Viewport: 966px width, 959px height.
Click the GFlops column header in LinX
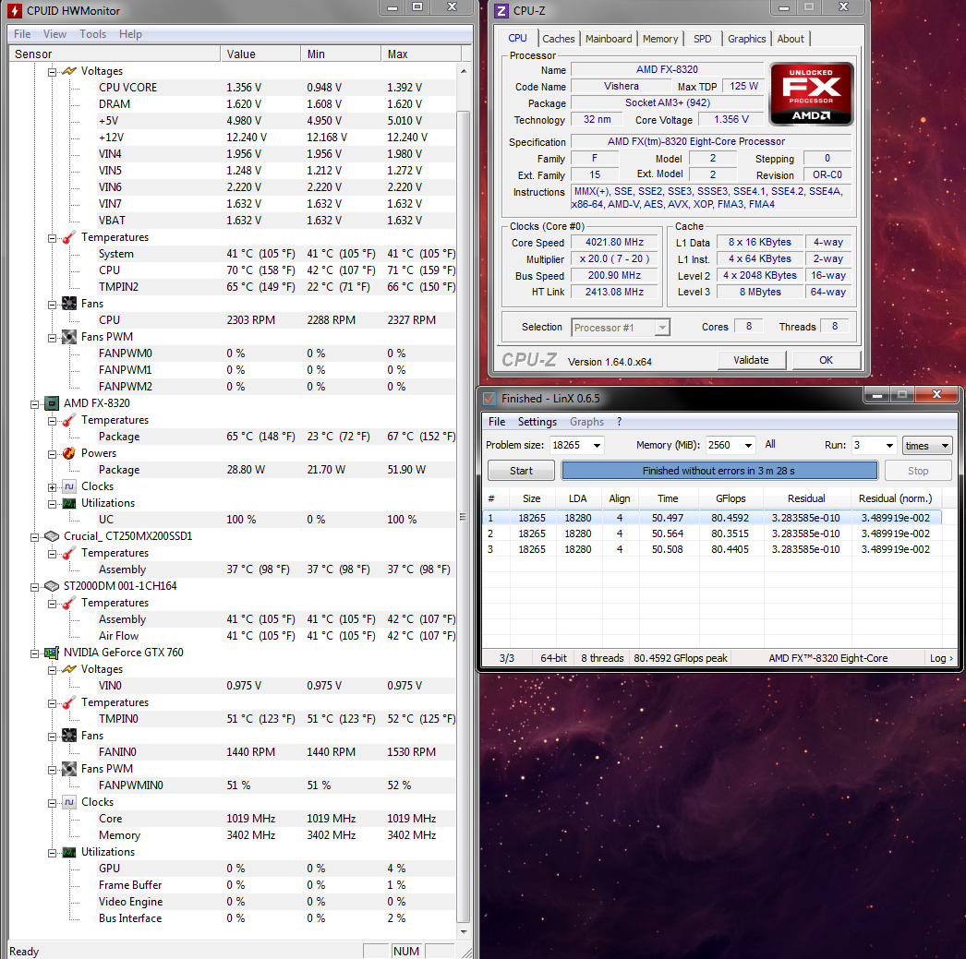tap(731, 498)
